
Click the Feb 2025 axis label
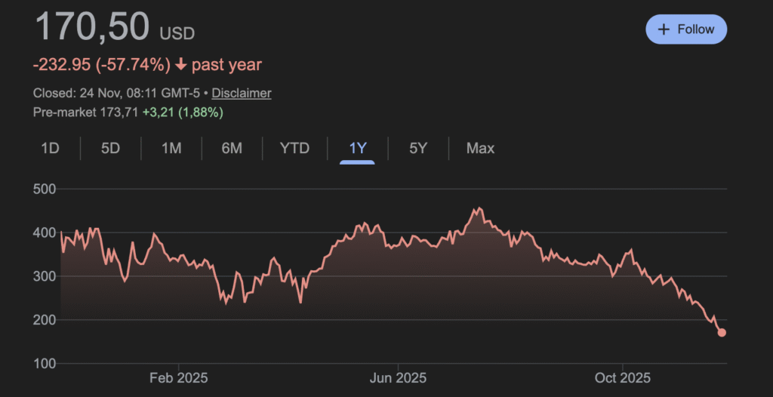pyautogui.click(x=178, y=378)
